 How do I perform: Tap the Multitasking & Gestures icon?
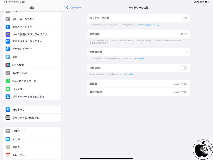pos(8,41)
